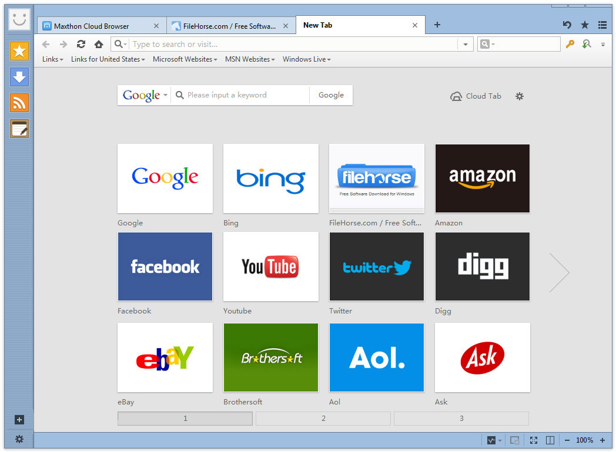616x452 pixels.
Task: Click the orange key Magic Fill icon
Action: (570, 45)
